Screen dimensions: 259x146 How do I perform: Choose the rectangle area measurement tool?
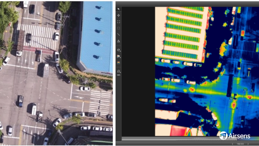tap(118, 22)
